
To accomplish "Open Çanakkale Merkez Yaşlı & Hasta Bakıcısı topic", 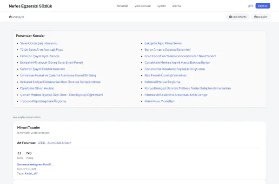I will coord(178,62).
